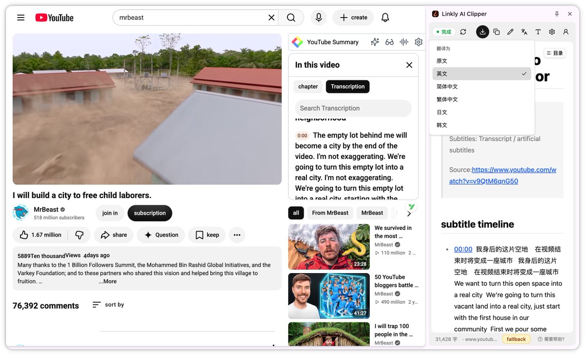Open I will trap 100 people thumbnail
585x355 pixels.
[x=329, y=334]
